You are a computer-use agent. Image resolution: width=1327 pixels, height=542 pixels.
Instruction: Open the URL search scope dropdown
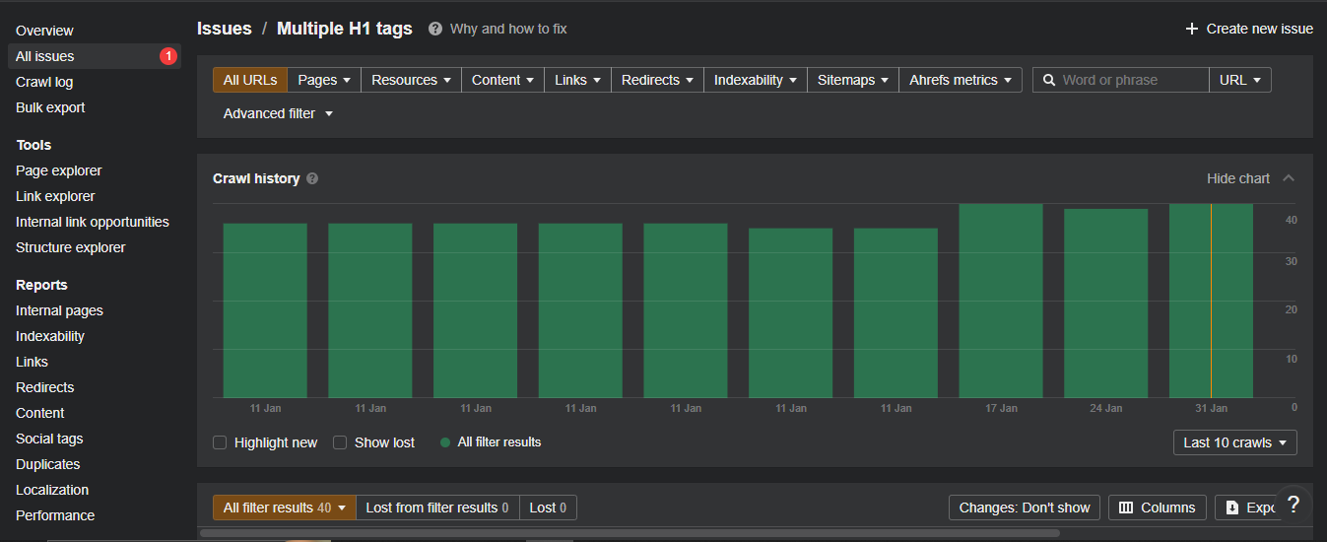pyautogui.click(x=1240, y=80)
